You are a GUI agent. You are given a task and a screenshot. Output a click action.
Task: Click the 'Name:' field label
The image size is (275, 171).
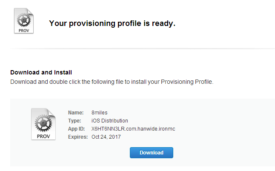click(76, 113)
